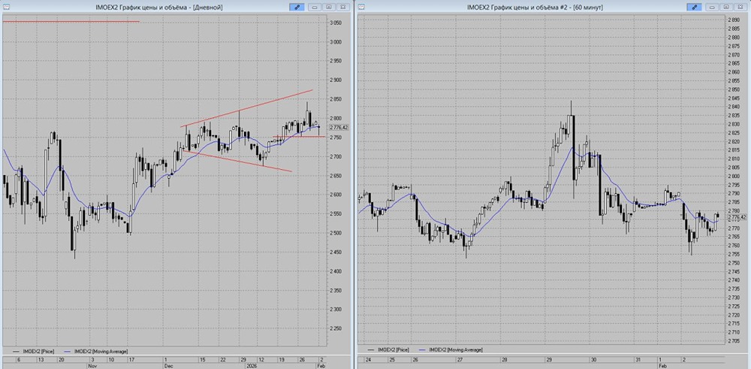This screenshot has height=369, width=751.
Task: Click date 24 on the 60-minute chart time axis
Action: [x=369, y=359]
